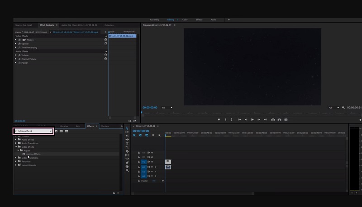Switch to Assembly workspace
Screen dimensions: 362x207
[x=154, y=19]
